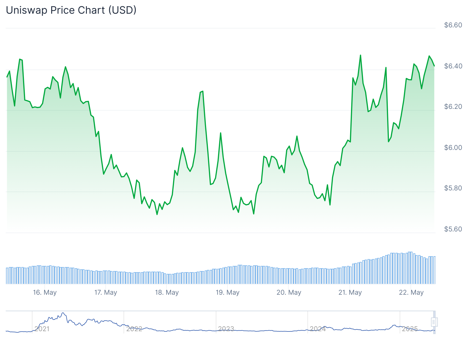
Task: Click the $6.20 price axis label
Action: pyautogui.click(x=453, y=107)
